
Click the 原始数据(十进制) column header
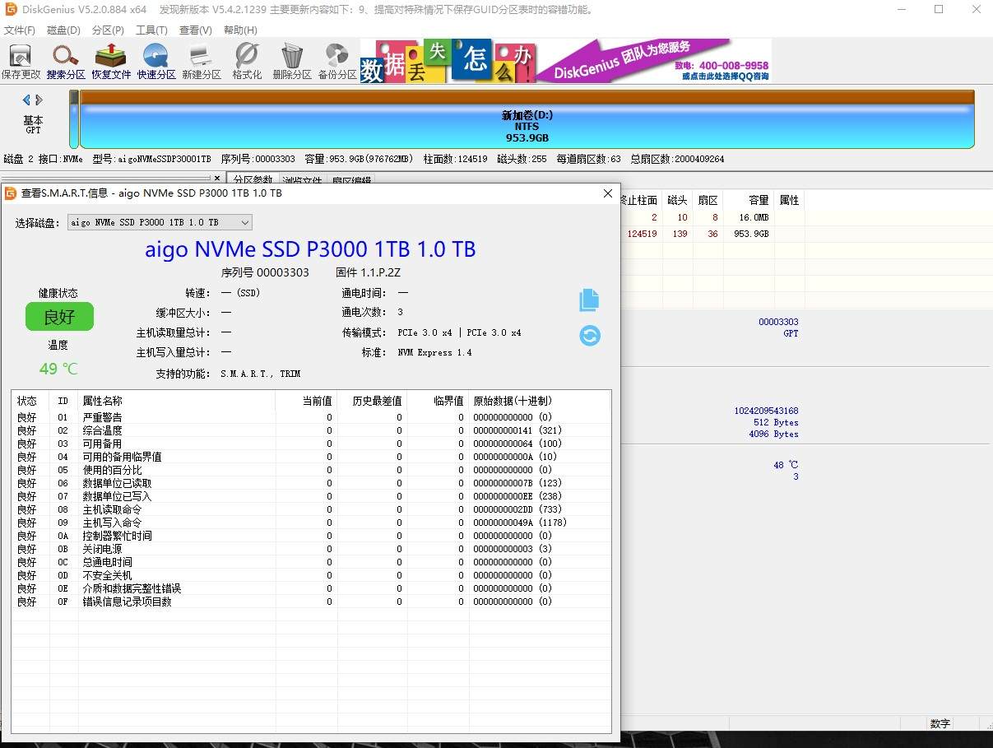click(x=540, y=401)
